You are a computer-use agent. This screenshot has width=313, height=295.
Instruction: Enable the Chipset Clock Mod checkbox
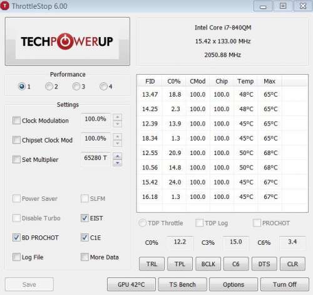[x=16, y=140]
